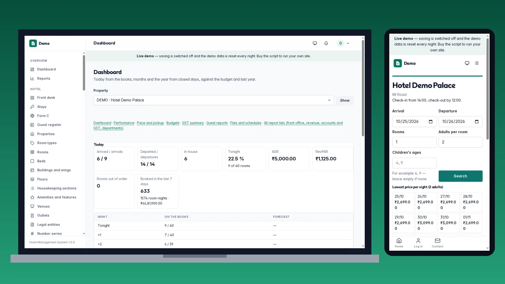
Task: Click the green Demo logo in sidebar
Action: (x=33, y=43)
